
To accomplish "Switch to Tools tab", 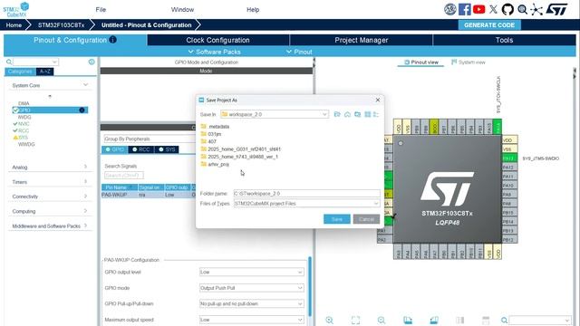I will point(504,40).
